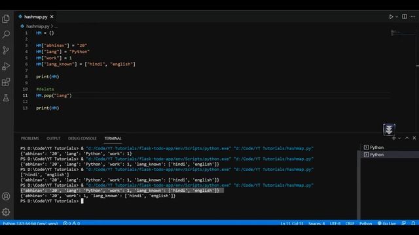419x235 pixels.
Task: Change encoding via UTF-8 status item
Action: pyautogui.click(x=335, y=223)
